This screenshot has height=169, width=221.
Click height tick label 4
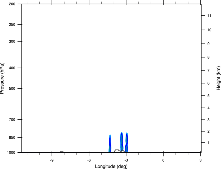[209, 108]
